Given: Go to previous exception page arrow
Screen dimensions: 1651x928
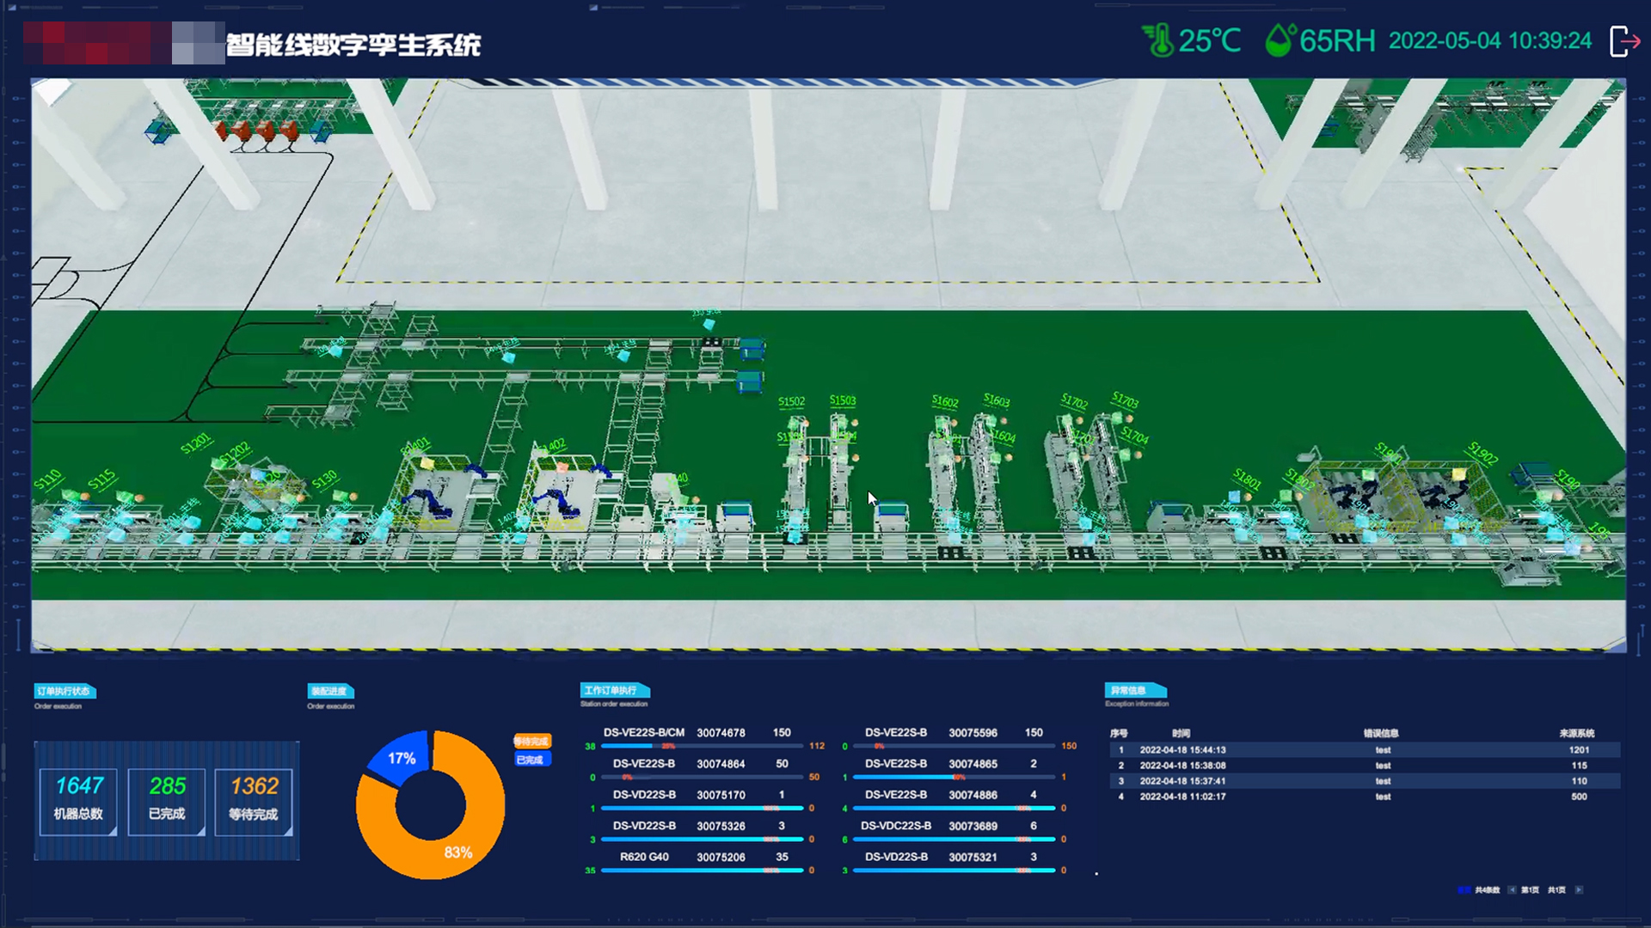Looking at the screenshot, I should pyautogui.click(x=1512, y=890).
